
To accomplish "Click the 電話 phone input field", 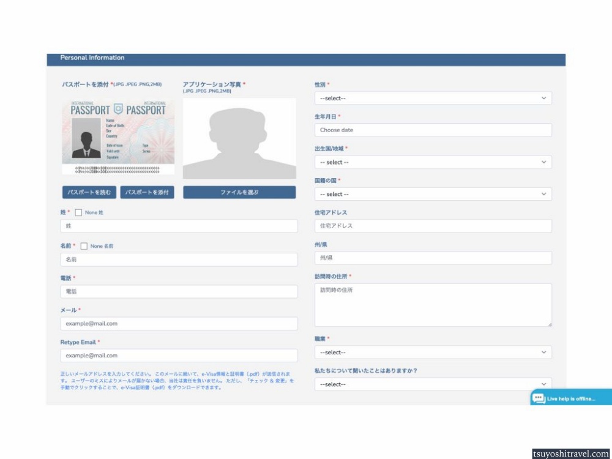I will click(179, 291).
